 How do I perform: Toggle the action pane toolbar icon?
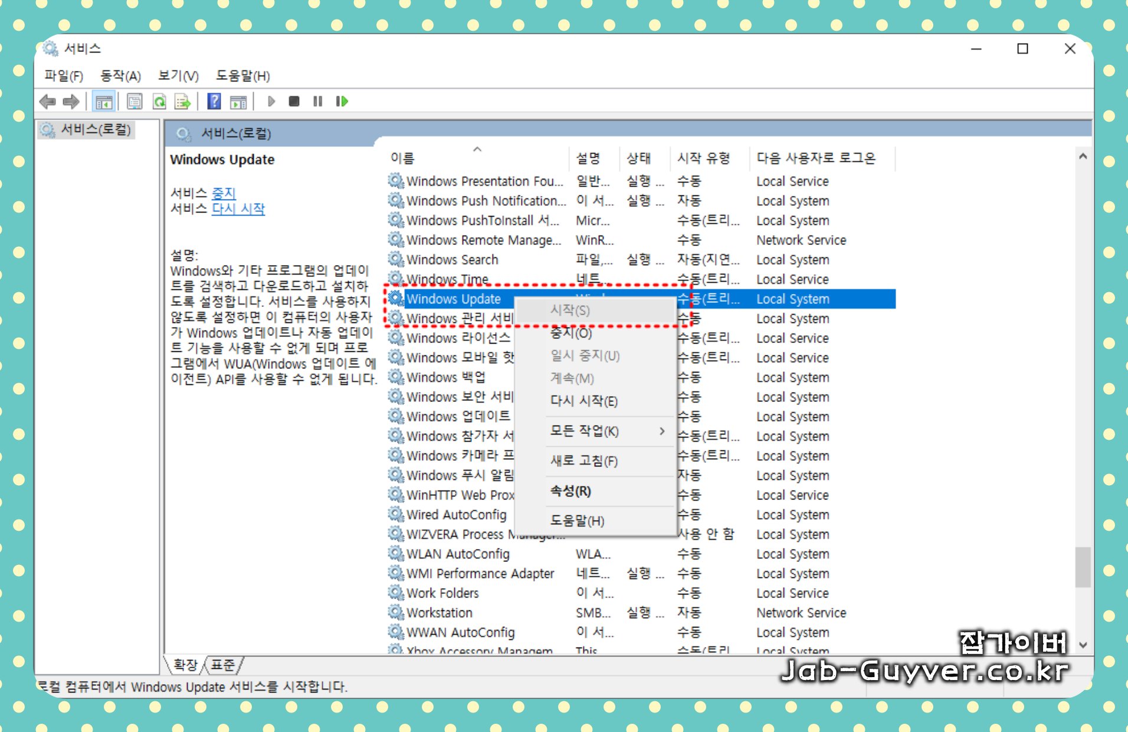[238, 102]
